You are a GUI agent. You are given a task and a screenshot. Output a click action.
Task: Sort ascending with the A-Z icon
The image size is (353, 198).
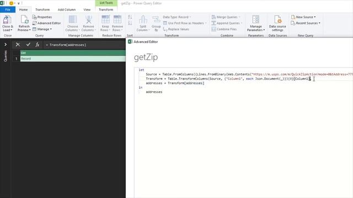tap(130, 17)
